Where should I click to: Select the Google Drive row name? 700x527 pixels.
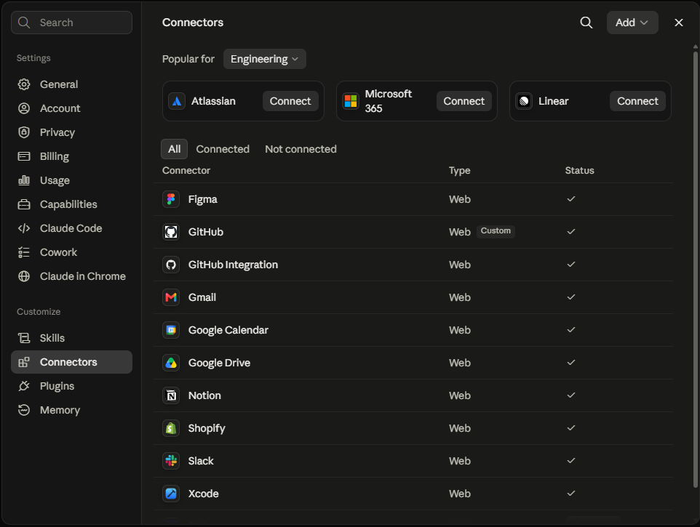click(219, 363)
